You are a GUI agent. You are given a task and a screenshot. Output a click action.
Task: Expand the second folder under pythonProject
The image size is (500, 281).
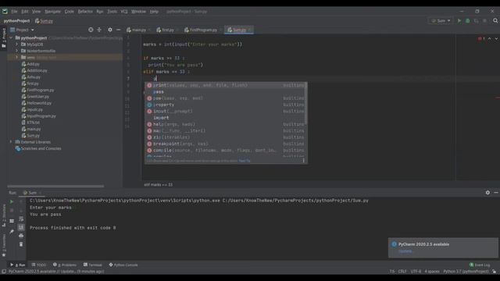point(17,51)
